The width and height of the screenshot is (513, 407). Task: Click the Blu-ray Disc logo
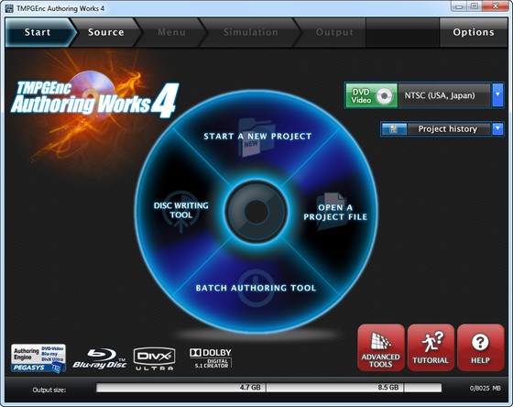(x=100, y=358)
